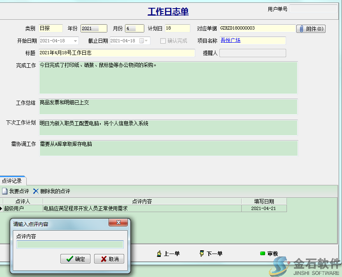Click the 提醒人 reminder field

[x=253, y=53]
